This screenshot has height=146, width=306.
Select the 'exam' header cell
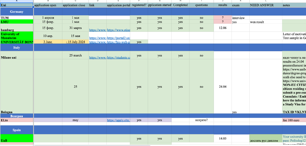[x=240, y=5]
